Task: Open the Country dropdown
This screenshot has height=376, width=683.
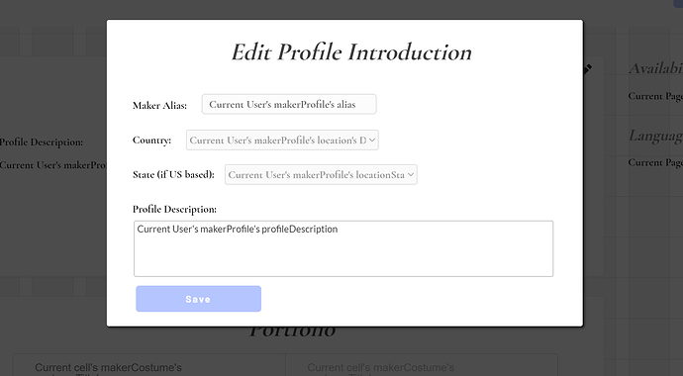Action: click(282, 141)
